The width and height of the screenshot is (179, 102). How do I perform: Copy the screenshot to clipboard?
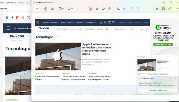coord(170,9)
